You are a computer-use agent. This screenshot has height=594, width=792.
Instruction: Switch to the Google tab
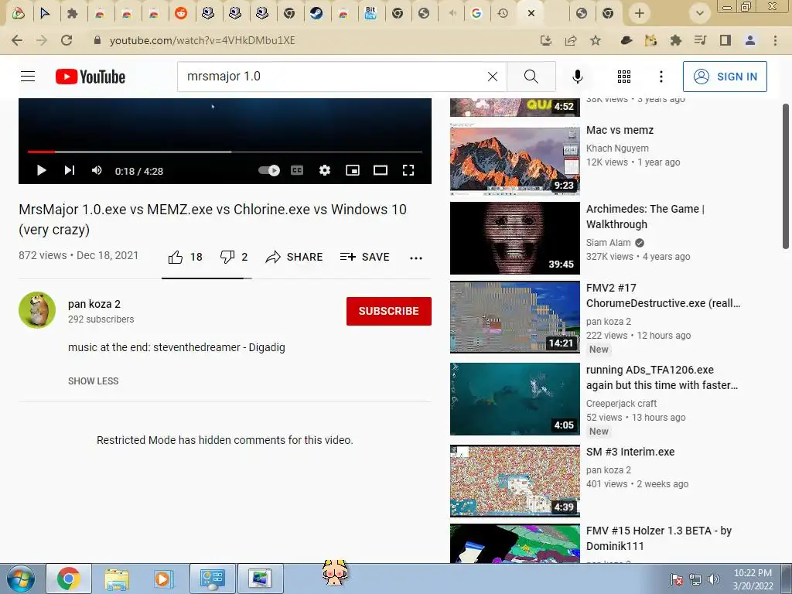pos(476,13)
